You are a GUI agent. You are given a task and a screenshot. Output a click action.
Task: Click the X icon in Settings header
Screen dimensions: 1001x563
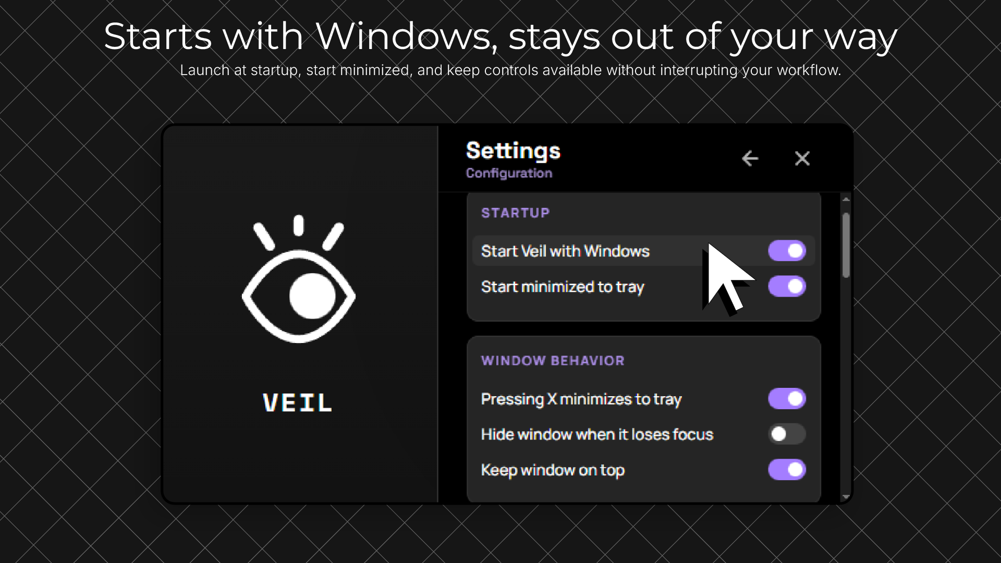(x=802, y=159)
